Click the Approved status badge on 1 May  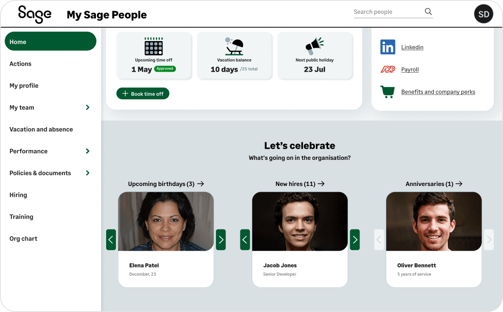[165, 68]
